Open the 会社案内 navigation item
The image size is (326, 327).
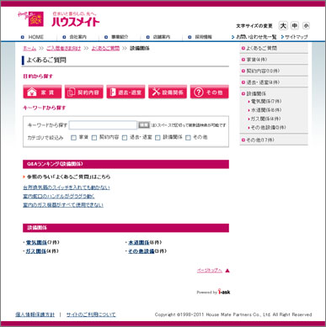pos(75,37)
